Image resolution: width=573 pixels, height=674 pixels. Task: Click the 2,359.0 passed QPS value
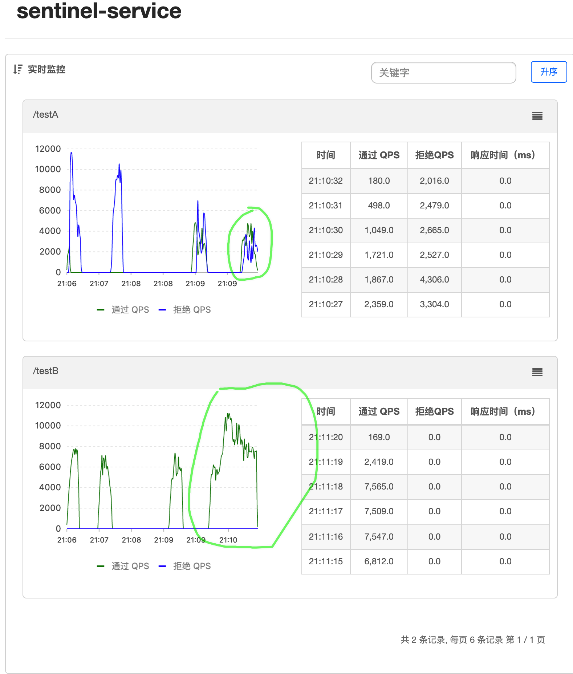pyautogui.click(x=379, y=304)
